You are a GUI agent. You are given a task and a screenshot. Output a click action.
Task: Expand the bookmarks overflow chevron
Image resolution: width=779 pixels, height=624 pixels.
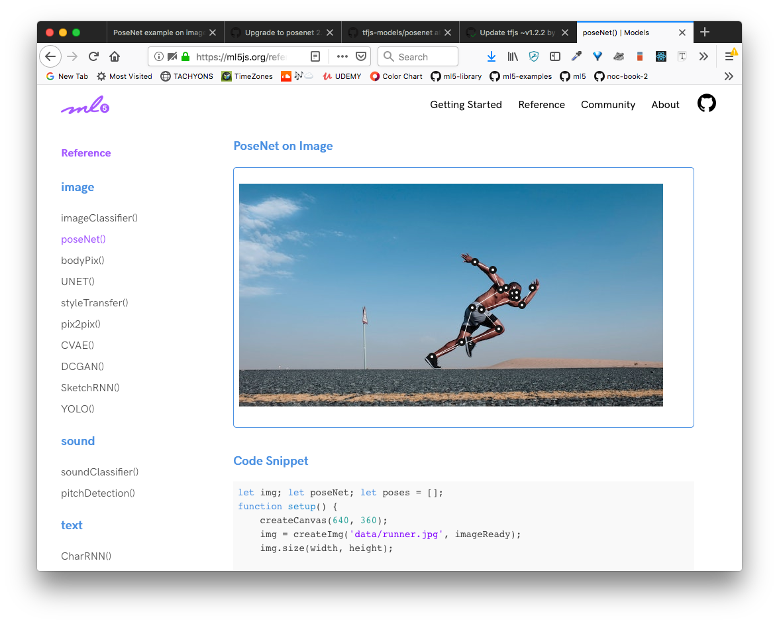point(729,76)
